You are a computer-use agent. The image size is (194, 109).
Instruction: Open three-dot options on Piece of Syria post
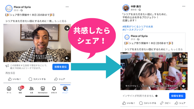[x=67, y=7]
